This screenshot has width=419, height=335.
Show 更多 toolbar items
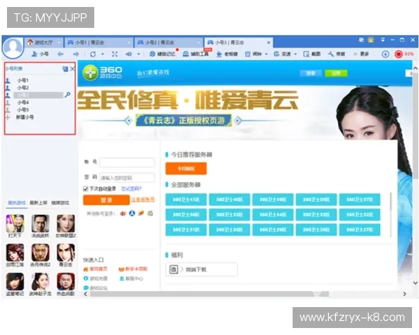point(362,54)
